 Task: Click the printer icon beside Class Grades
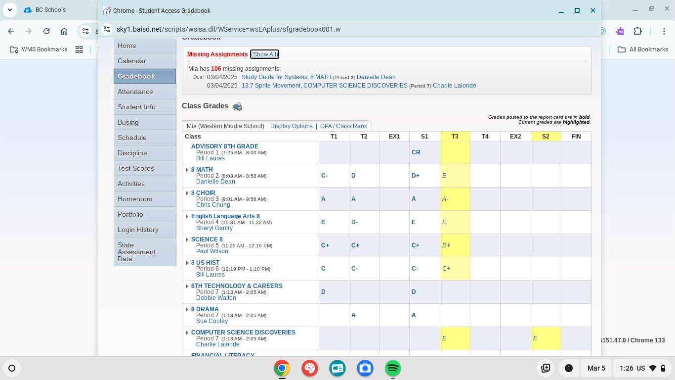pos(238,106)
